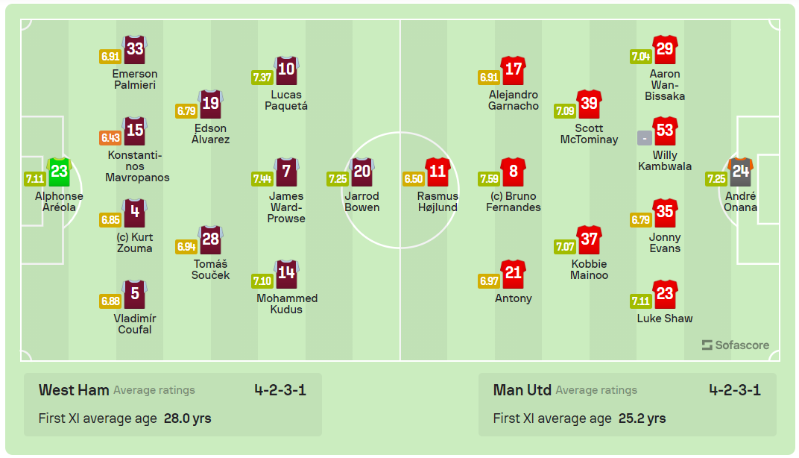
Task: Click Mavropanos' orange 6.43 rating badge
Action: (x=110, y=138)
